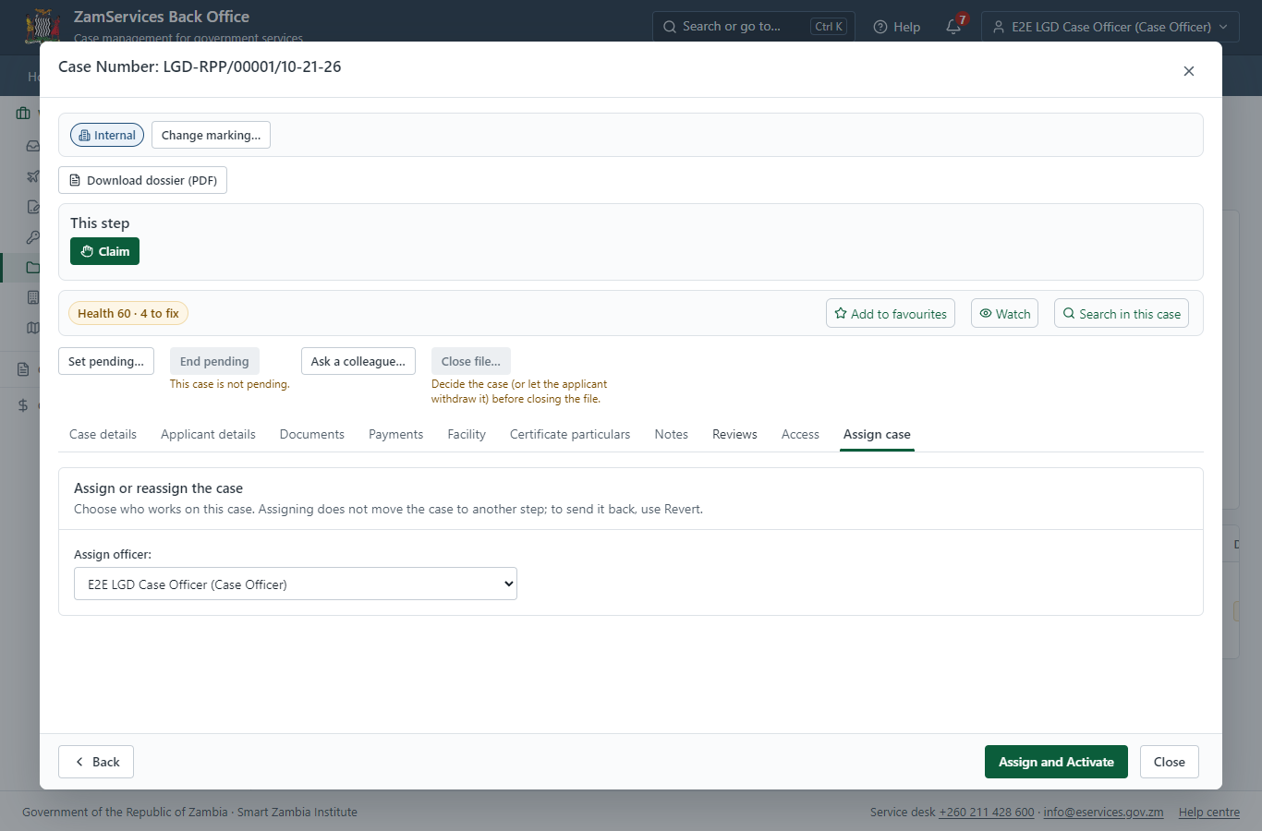Switch to the Notes tab
Screen dimensions: 1262x831
(672, 434)
